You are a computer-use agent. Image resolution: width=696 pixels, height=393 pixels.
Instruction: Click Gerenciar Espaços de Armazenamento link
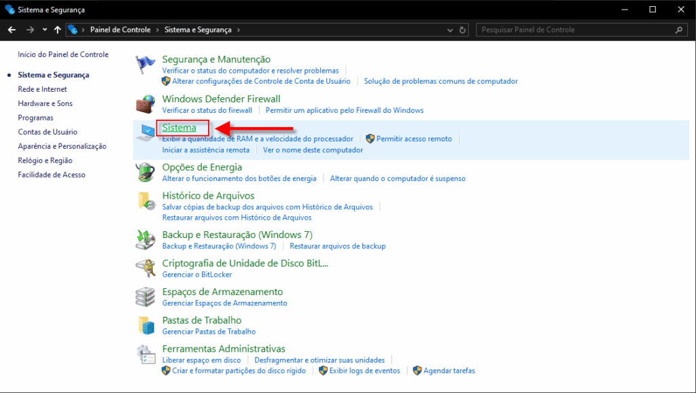click(224, 303)
